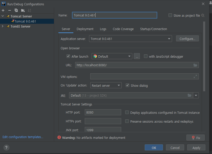Click the Add New Configuration plus icon
Screen dimensions: 212x154
click(x=3, y=10)
